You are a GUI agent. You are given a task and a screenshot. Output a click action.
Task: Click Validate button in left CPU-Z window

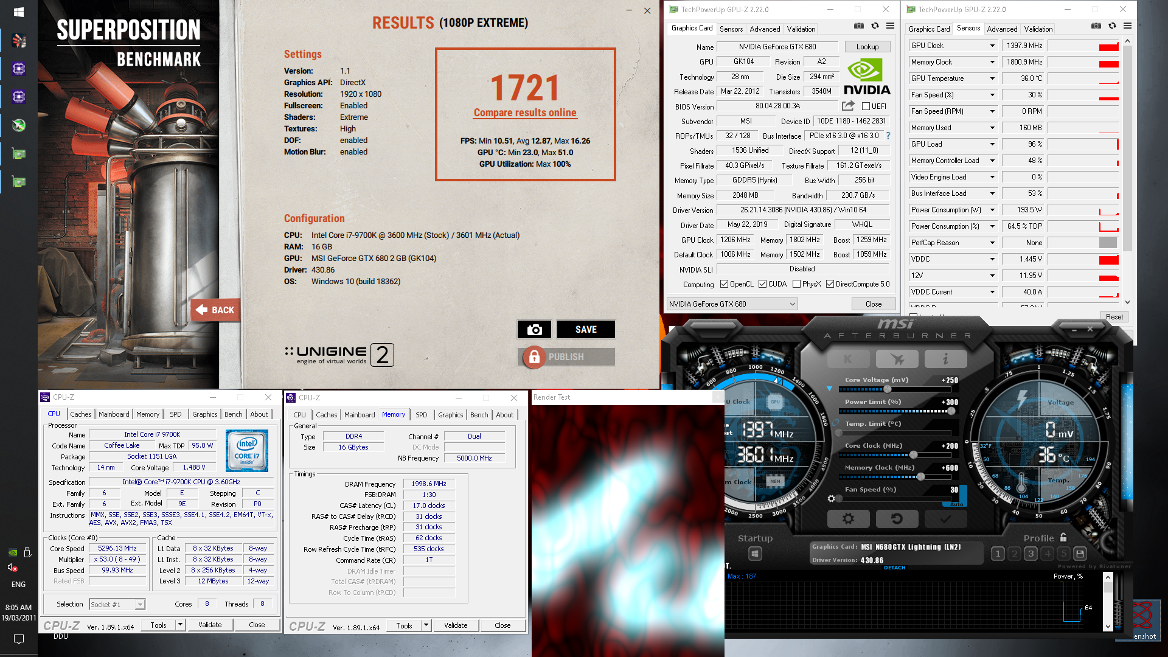click(210, 625)
